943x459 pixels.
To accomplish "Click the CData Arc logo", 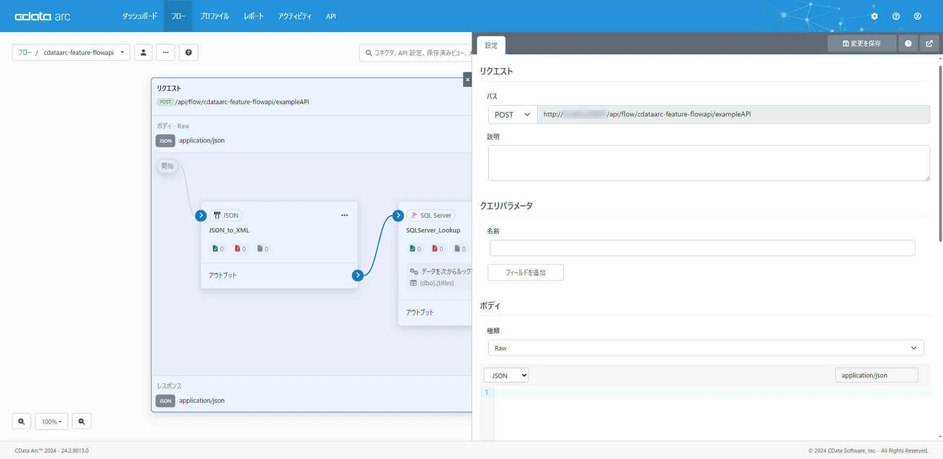I will (x=42, y=16).
